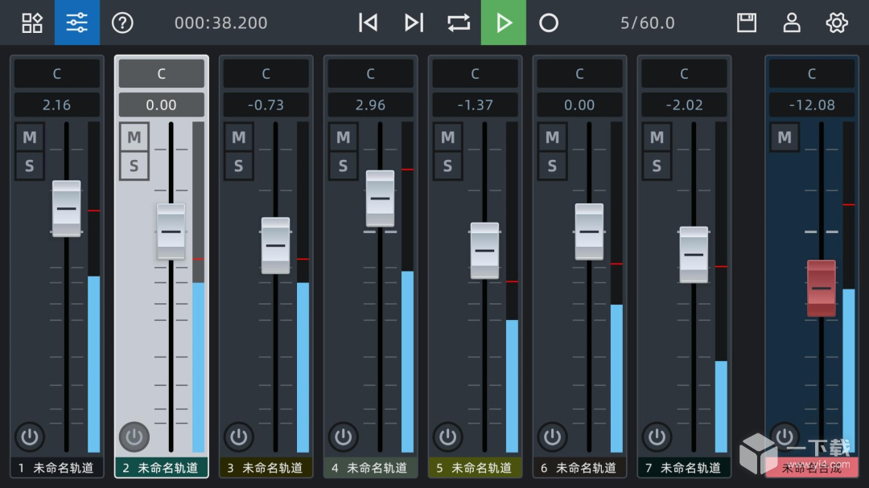Click track 4 volume fader handle
Image resolution: width=869 pixels, height=488 pixels.
click(x=380, y=199)
